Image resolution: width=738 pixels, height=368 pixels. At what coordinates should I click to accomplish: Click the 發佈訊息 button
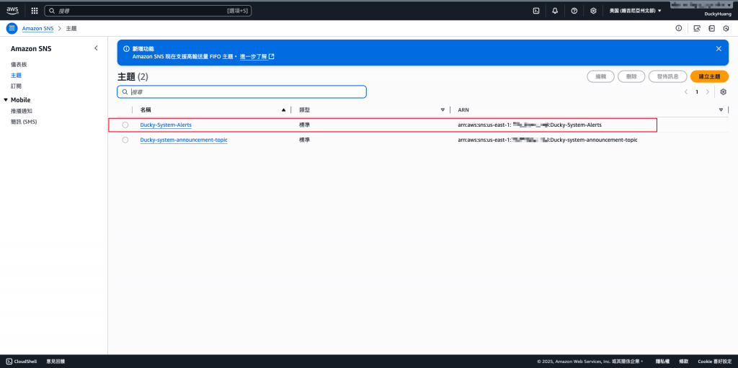click(x=667, y=76)
